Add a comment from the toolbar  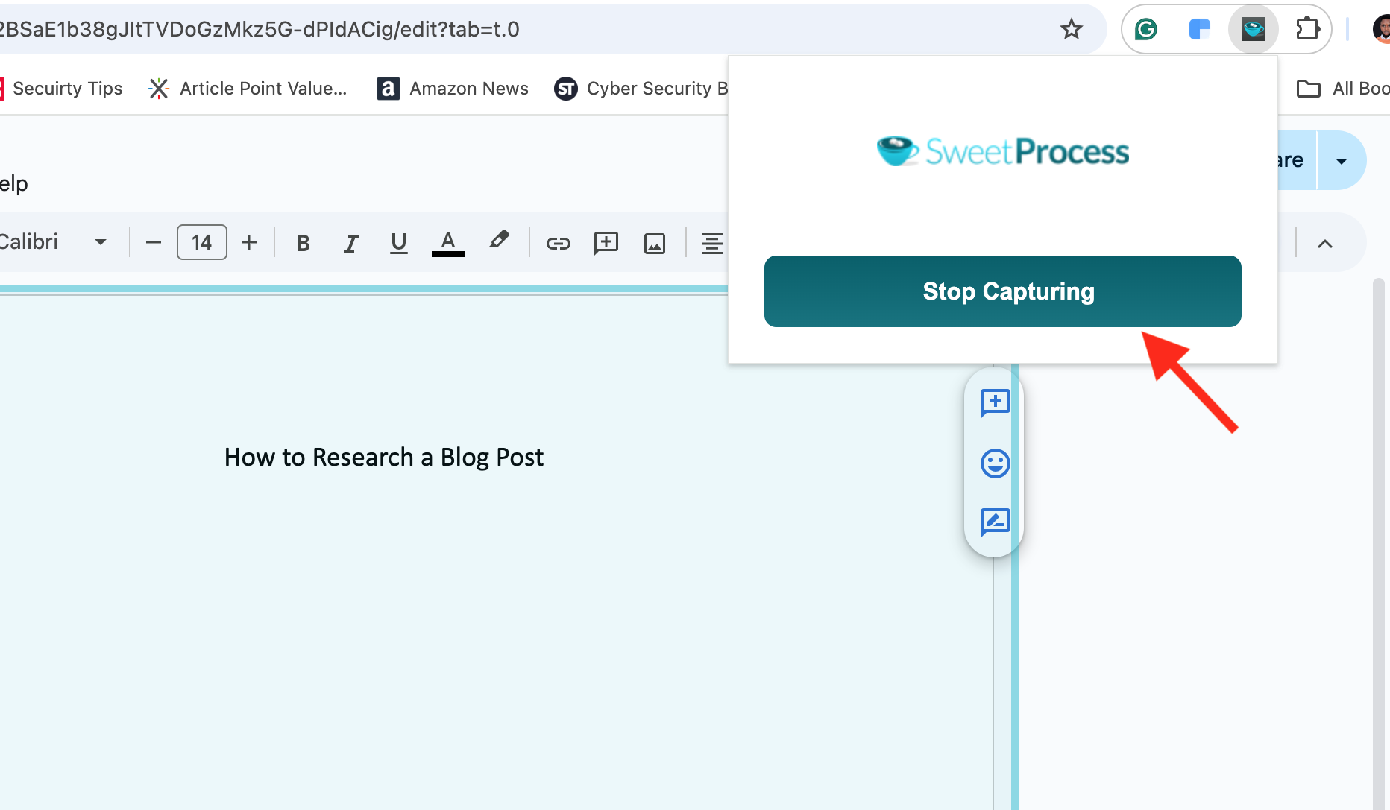click(606, 243)
